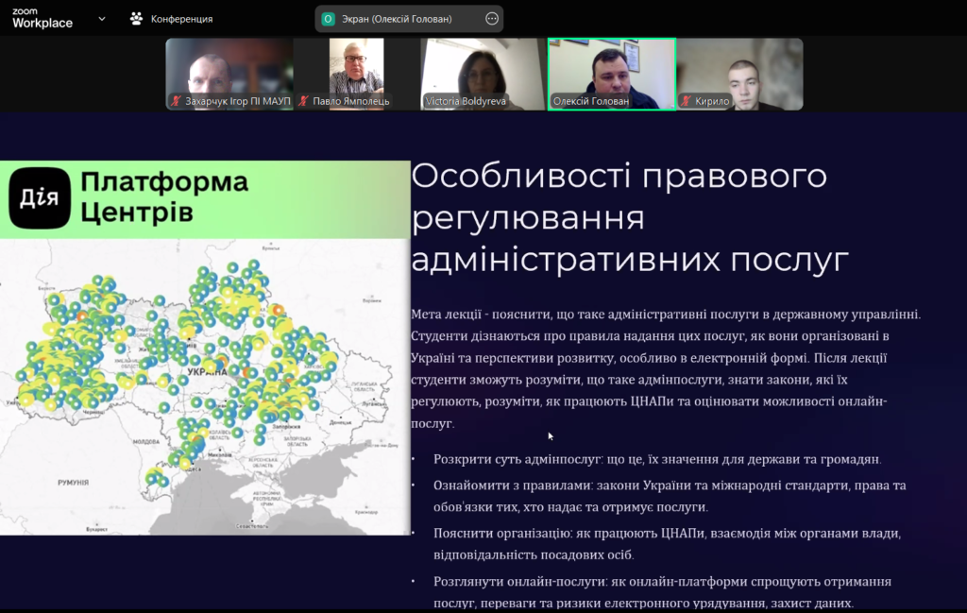This screenshot has width=967, height=613.
Task: Expand the Zoom Workplace dropdown chevron
Action: [102, 19]
